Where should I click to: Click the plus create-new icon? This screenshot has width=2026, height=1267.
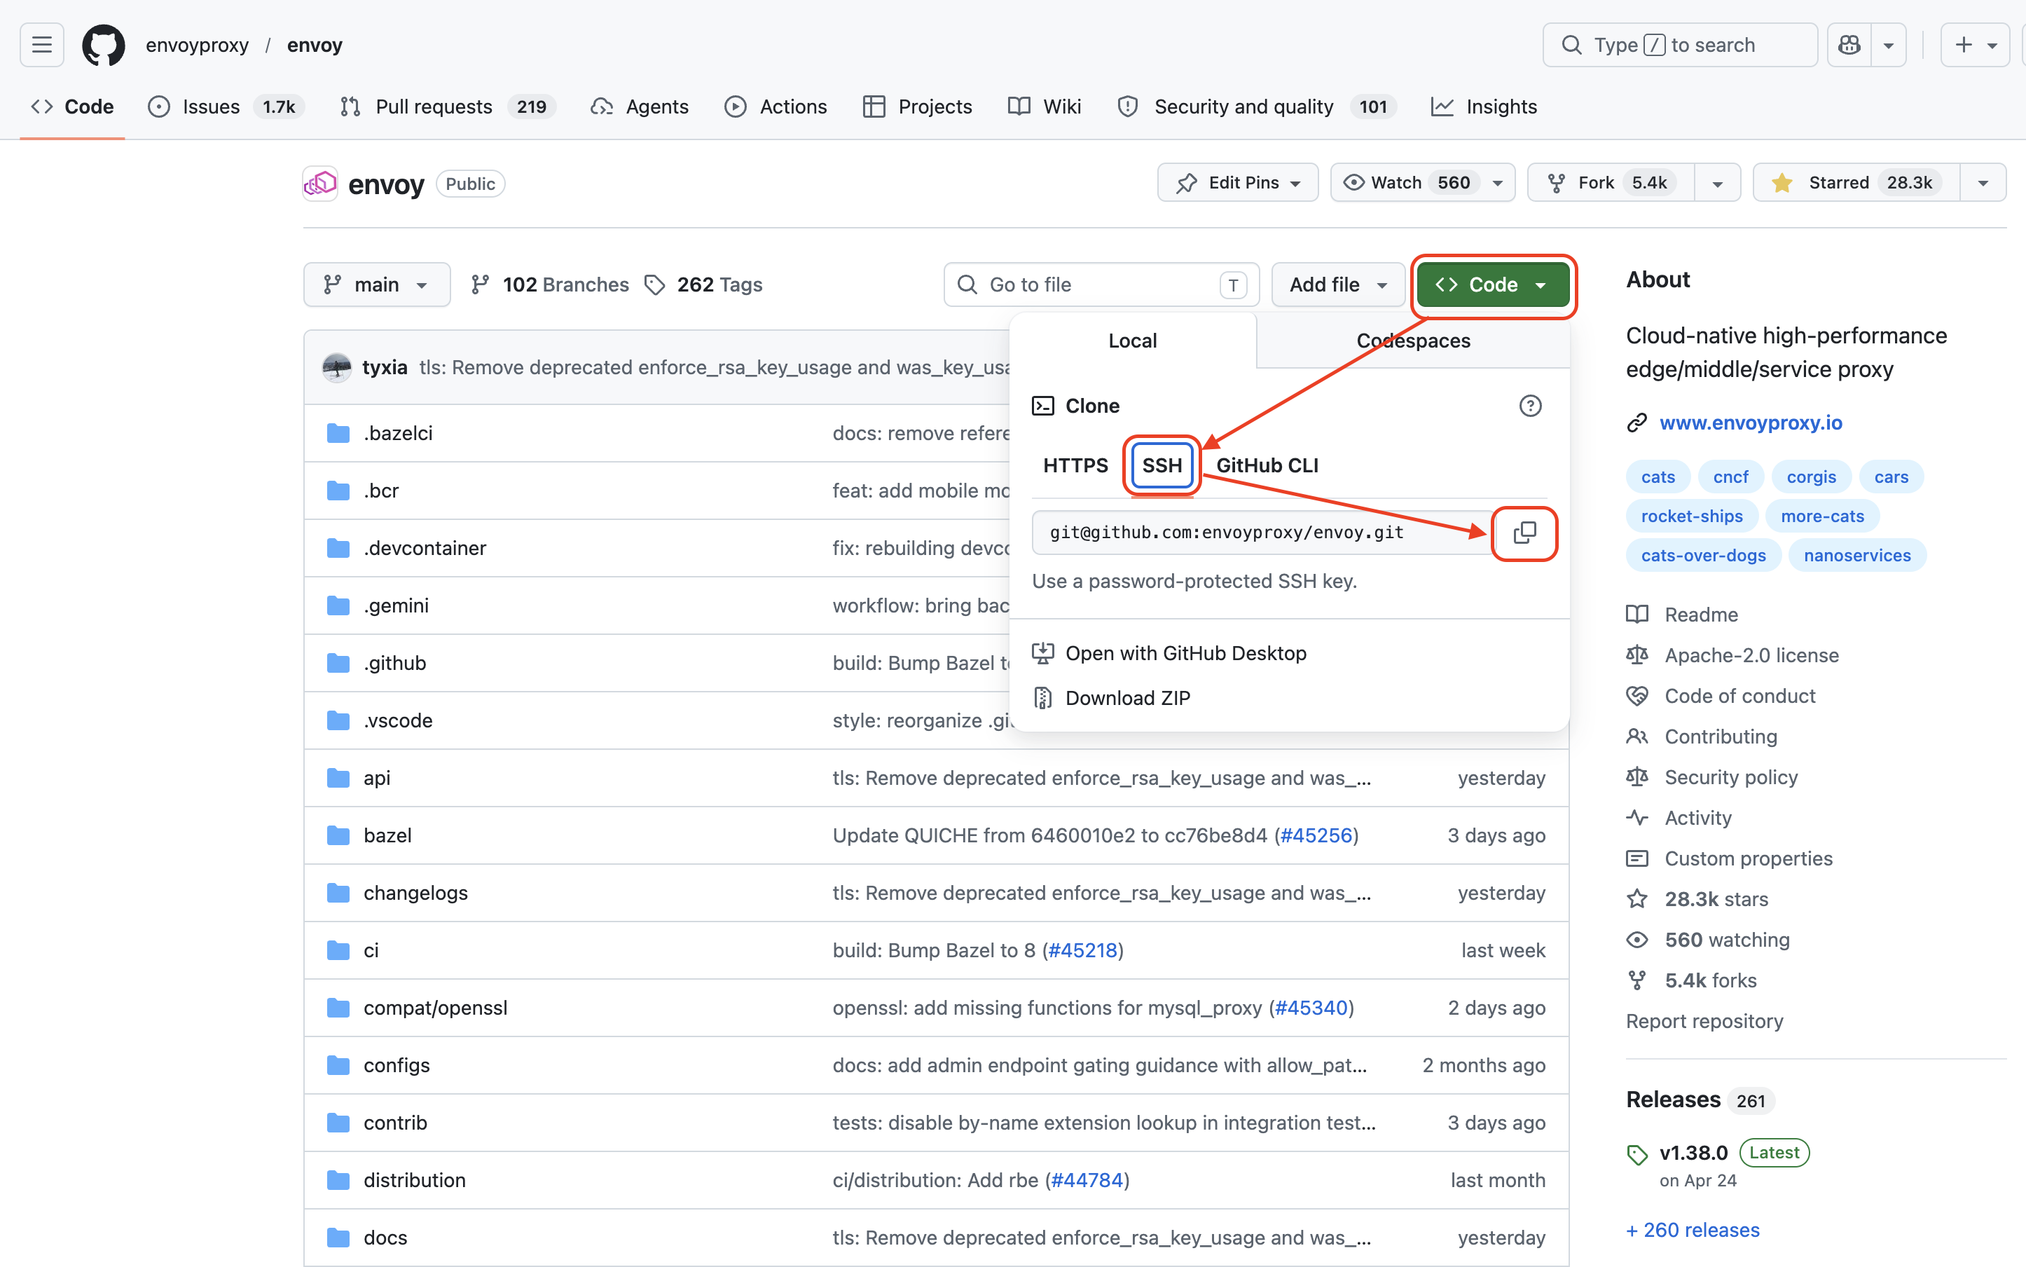[x=1963, y=44]
